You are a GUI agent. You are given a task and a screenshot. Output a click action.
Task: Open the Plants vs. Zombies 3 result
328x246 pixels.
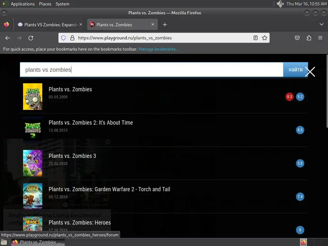pos(72,156)
